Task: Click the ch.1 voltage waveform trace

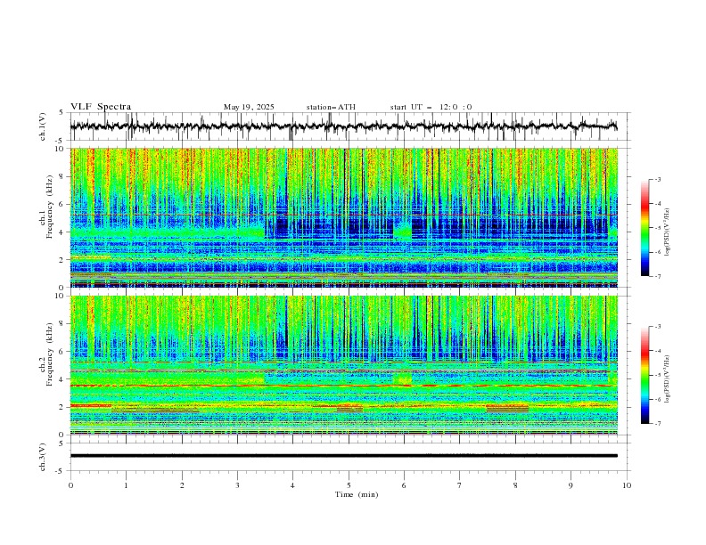Action: (x=343, y=126)
